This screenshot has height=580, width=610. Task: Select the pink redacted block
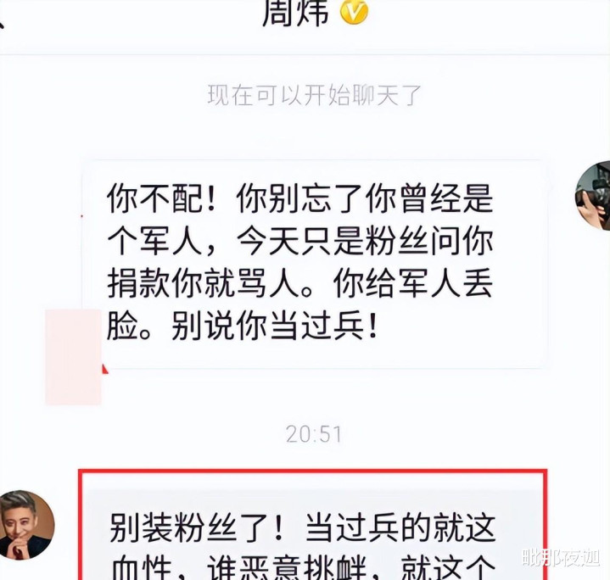[x=73, y=357]
